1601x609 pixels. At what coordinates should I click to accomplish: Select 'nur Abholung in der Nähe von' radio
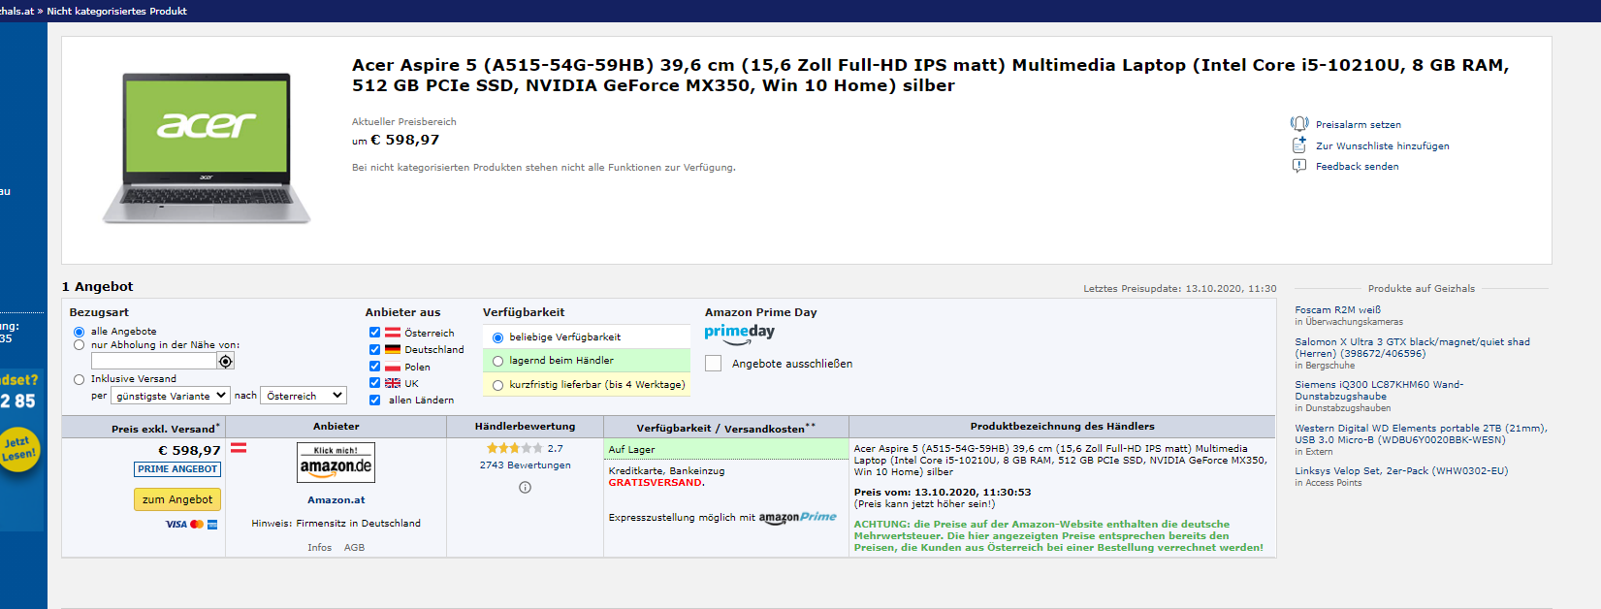80,345
